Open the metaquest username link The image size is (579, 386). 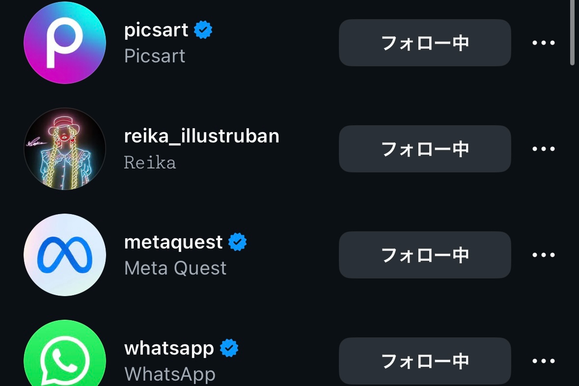pos(173,242)
